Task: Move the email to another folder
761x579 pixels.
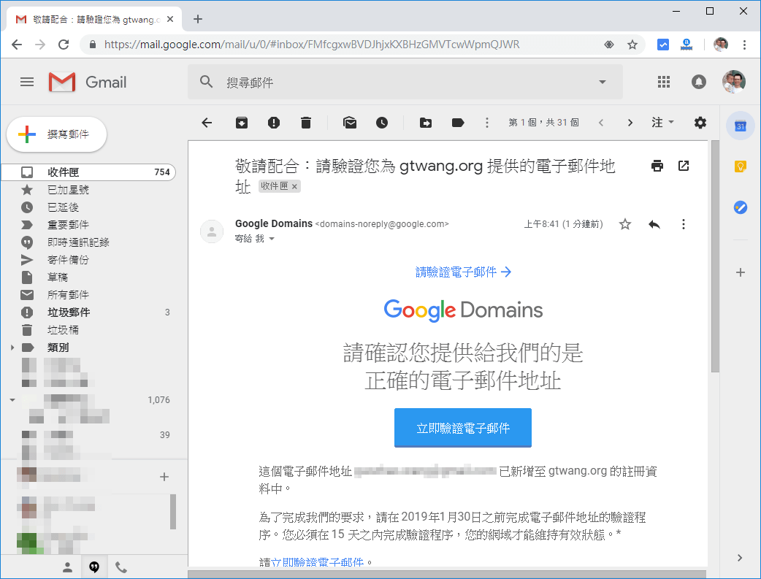Action: (426, 123)
